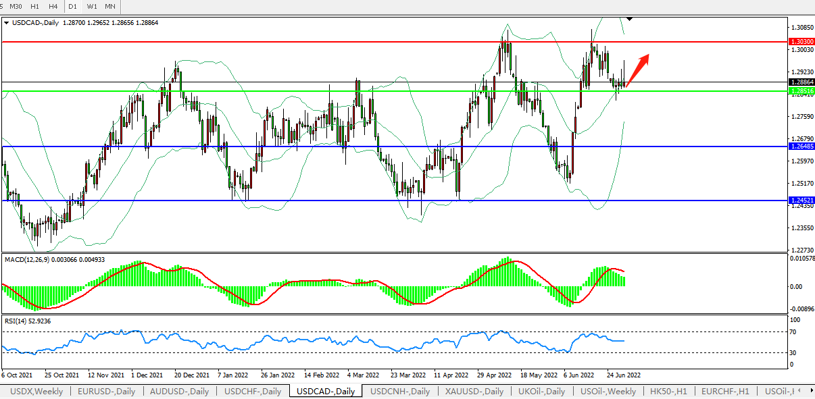Select the HK50-,H1 chart tab
Image resolution: width=815 pixels, height=399 pixels.
tap(667, 391)
